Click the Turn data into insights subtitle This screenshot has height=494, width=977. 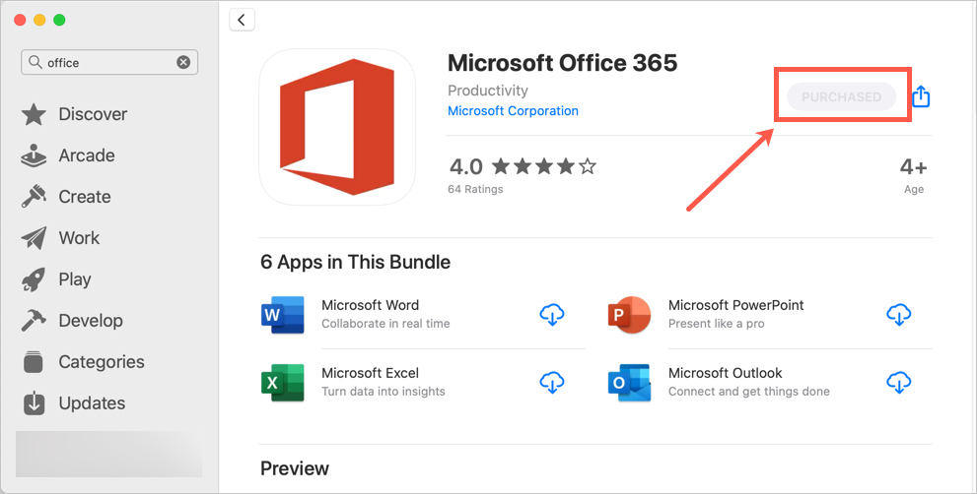(384, 392)
